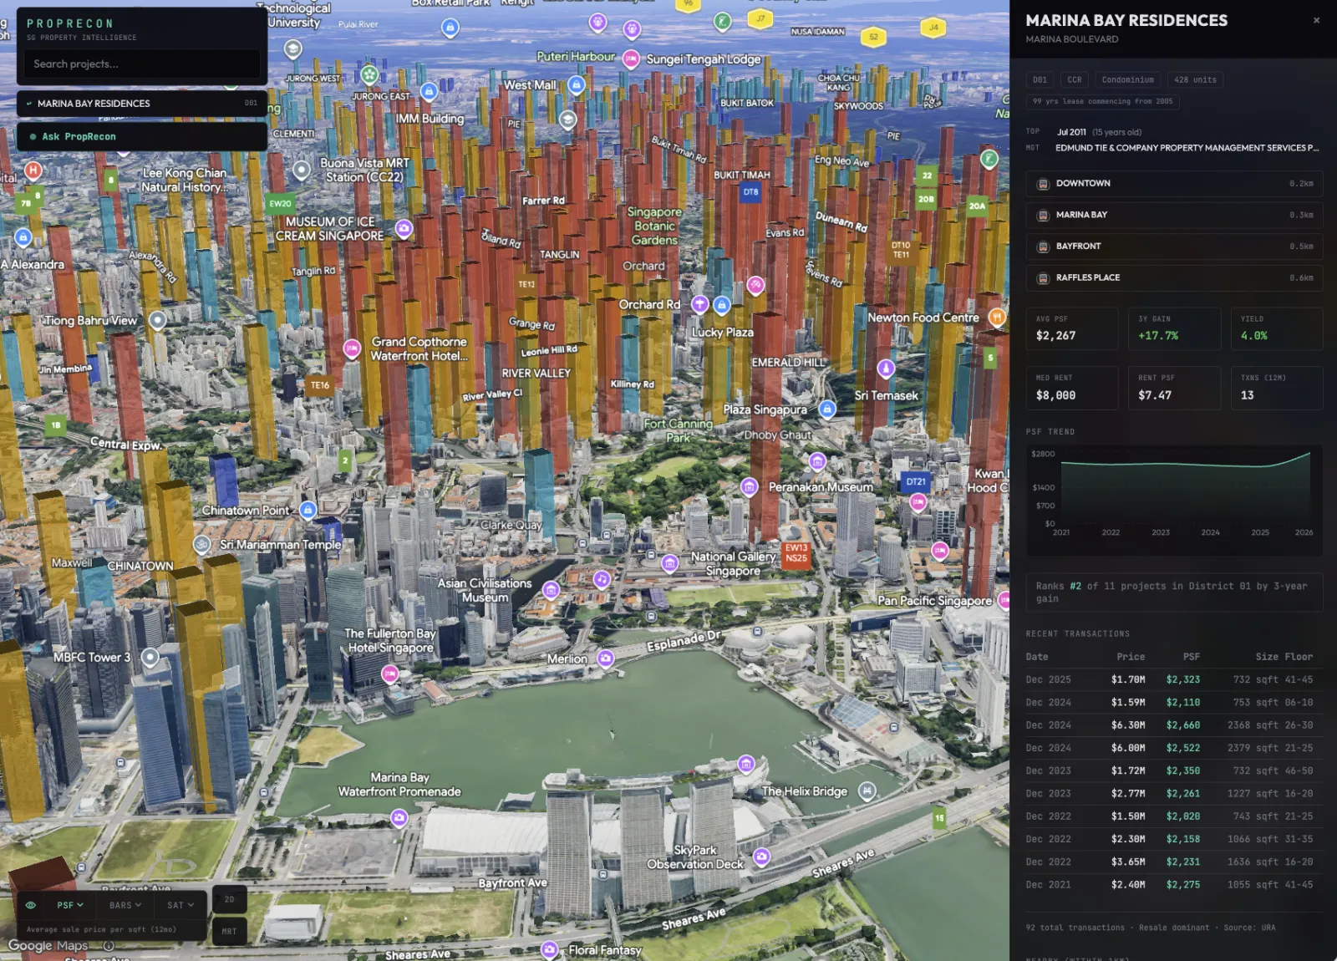Click the management company name text
The height and width of the screenshot is (961, 1337).
pyautogui.click(x=1187, y=148)
